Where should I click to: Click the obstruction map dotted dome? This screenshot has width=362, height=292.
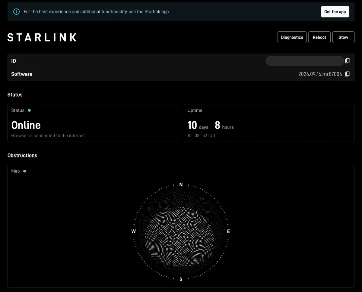click(179, 237)
